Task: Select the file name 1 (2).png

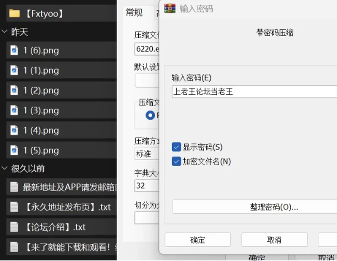Action: pos(41,91)
